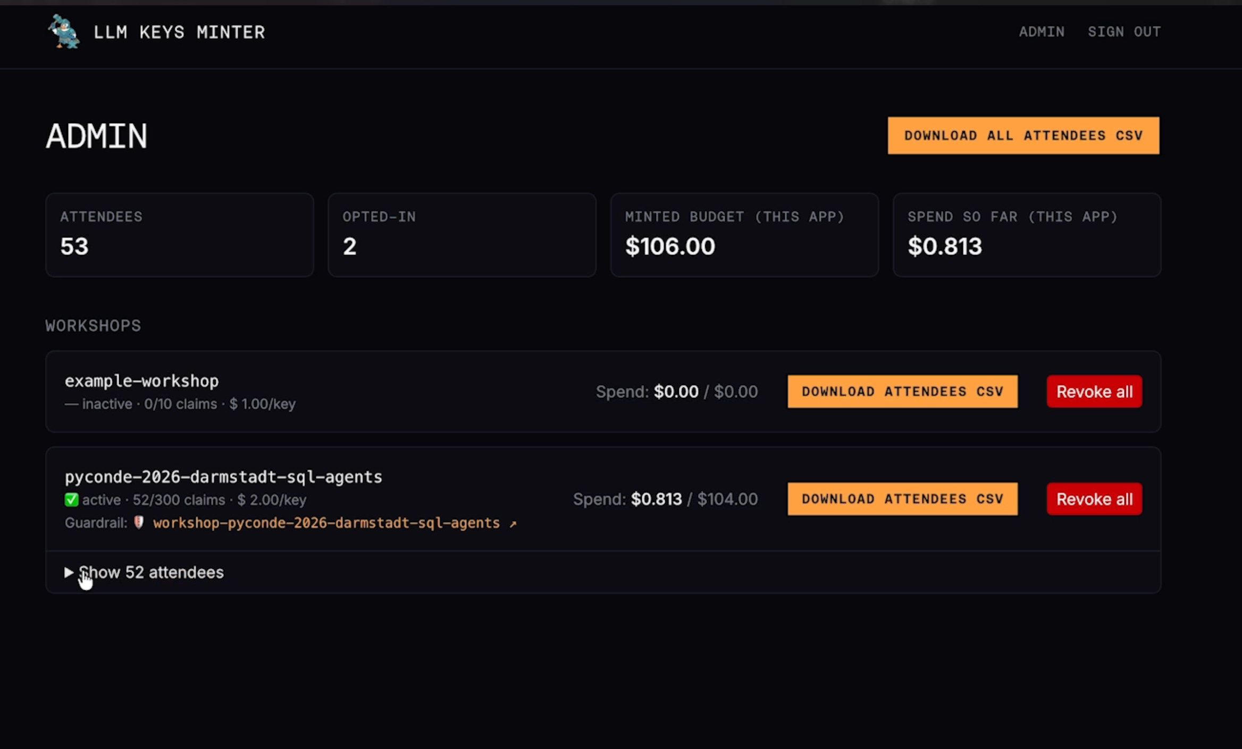The width and height of the screenshot is (1242, 749).
Task: Click the LLM KEYS MINTER title text
Action: click(x=179, y=32)
